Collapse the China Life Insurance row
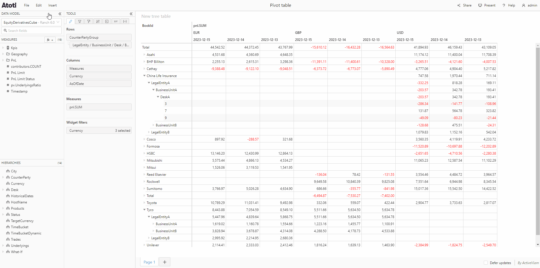540x268 pixels. pyautogui.click(x=144, y=76)
